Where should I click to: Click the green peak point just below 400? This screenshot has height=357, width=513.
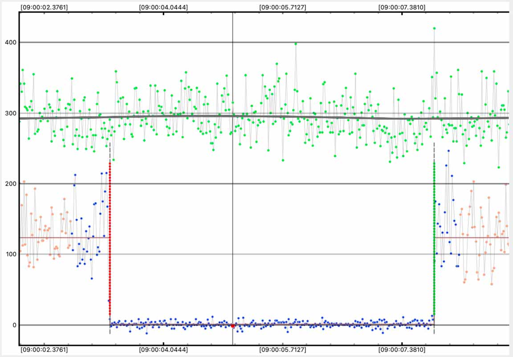point(296,44)
